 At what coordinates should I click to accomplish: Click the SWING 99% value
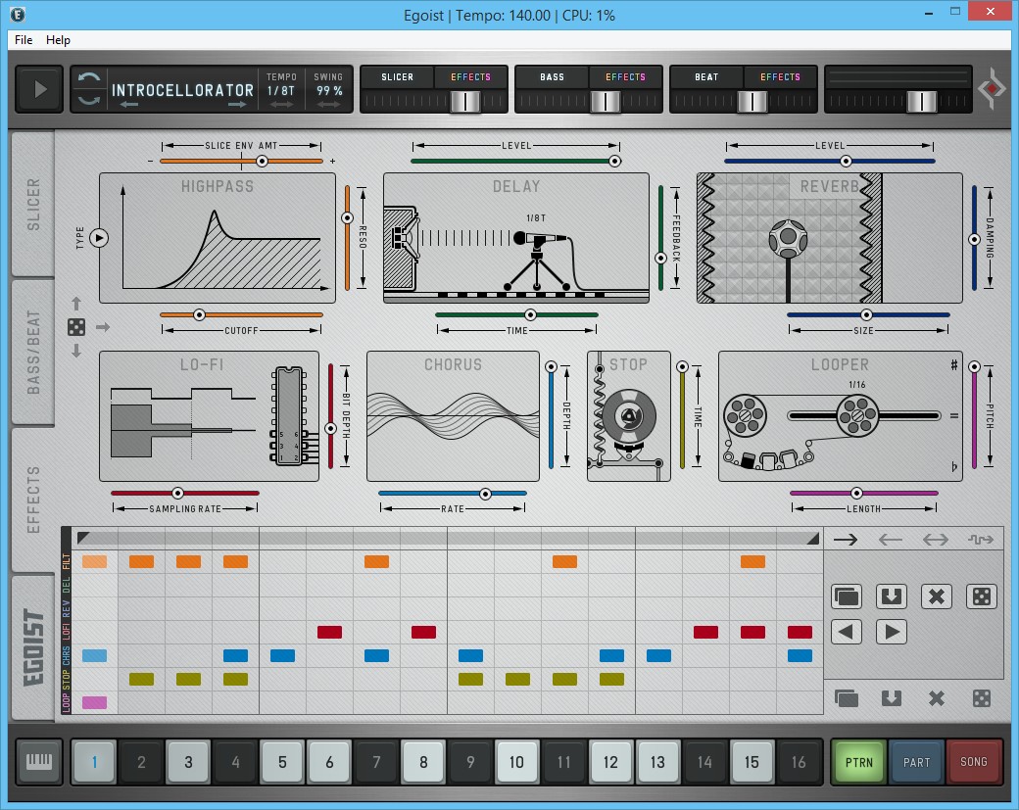(x=329, y=92)
